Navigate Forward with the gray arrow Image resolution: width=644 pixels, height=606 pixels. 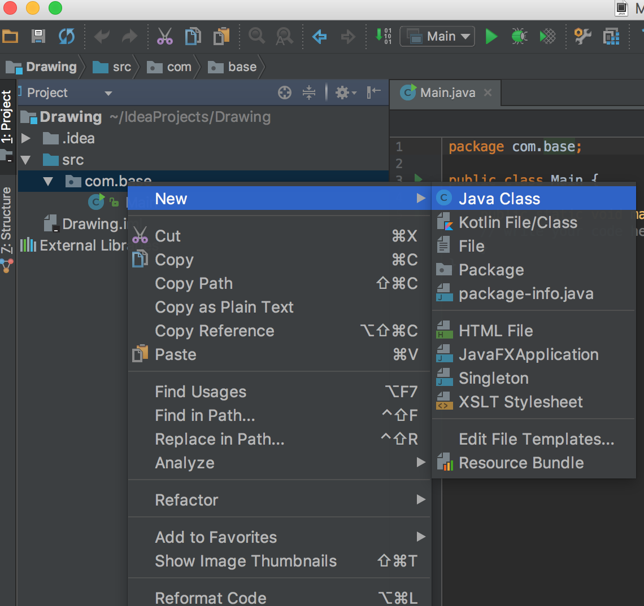[x=348, y=37]
